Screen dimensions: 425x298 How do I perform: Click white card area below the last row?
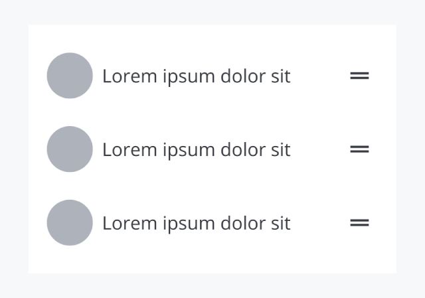[212, 261]
